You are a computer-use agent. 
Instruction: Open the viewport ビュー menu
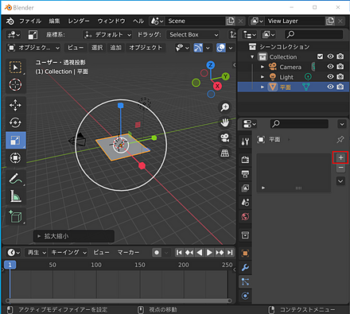(x=76, y=48)
